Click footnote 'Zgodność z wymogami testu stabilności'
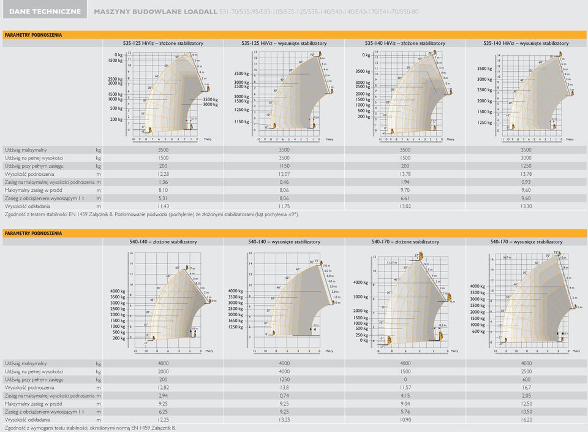Screen dimensions: 588x432 coord(90,428)
